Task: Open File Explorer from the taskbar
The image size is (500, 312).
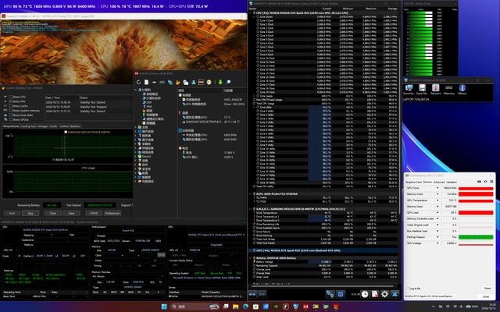Action: 236,307
